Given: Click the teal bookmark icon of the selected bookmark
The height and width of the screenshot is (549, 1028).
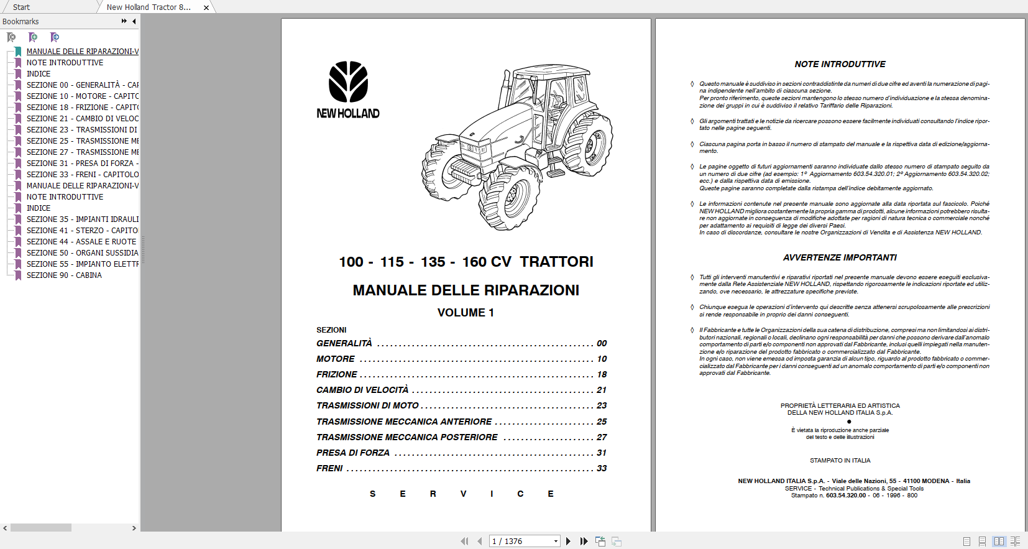Looking at the screenshot, I should 18,52.
